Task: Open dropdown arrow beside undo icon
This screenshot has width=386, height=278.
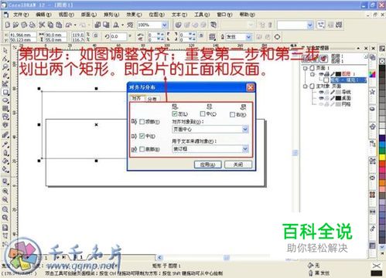Action: pos(75,25)
